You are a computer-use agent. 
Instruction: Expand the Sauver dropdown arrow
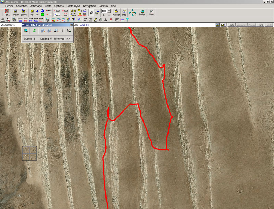click(x=26, y=11)
